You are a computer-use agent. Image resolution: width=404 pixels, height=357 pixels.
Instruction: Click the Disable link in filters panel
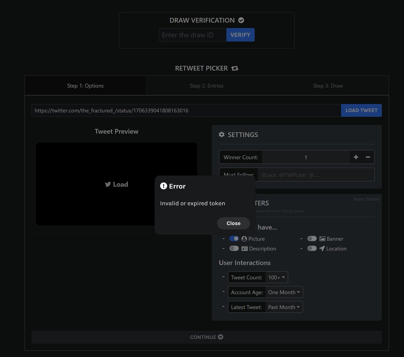pyautogui.click(x=372, y=199)
